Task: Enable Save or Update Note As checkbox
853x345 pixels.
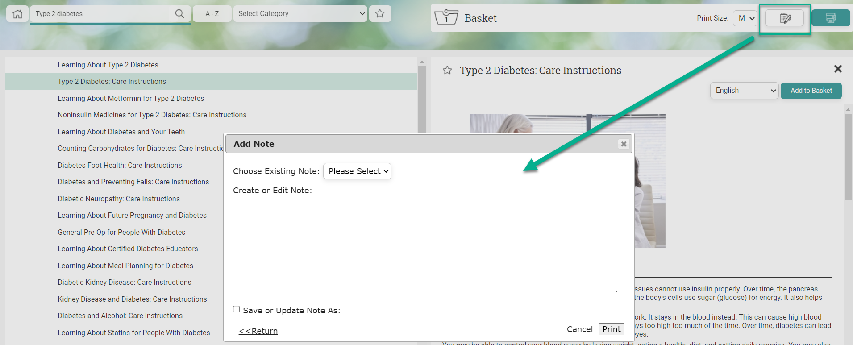Action: coord(237,309)
